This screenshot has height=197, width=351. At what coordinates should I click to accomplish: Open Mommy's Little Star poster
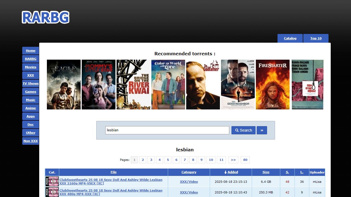(x=98, y=85)
